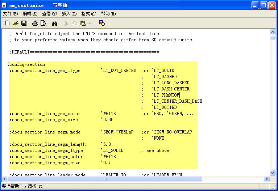Screen dimensions: 278x191
Task: Open the 插入(I) menu
Action: click(69, 14)
